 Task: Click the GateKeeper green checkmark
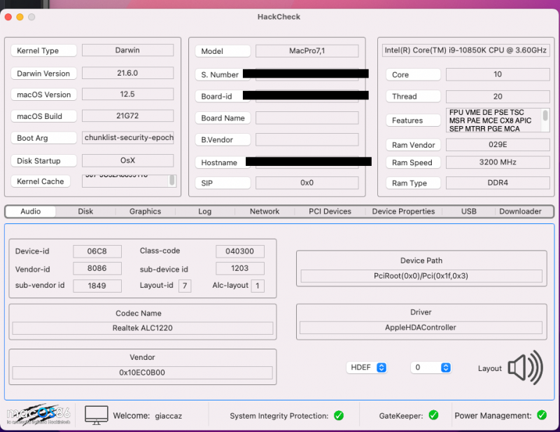[433, 415]
